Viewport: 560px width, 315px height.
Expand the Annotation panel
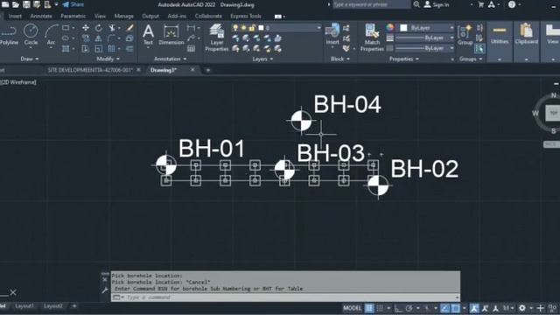[x=170, y=59]
